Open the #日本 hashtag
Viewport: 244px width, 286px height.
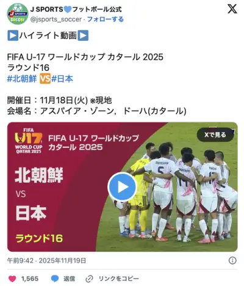tap(62, 79)
